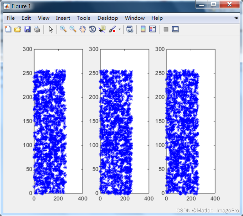Open the Help menu
The width and height of the screenshot is (243, 216).
pos(157,18)
